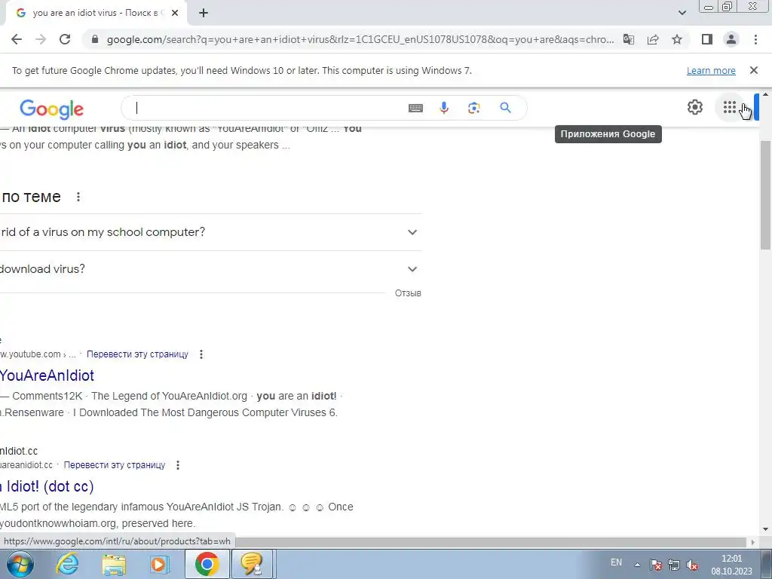Screen dimensions: 772x579
Task: Expand 'virus on my school computer' question
Action: coord(211,232)
